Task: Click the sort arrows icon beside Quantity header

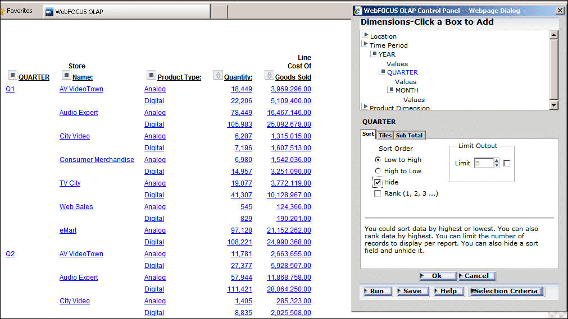Action: click(218, 75)
